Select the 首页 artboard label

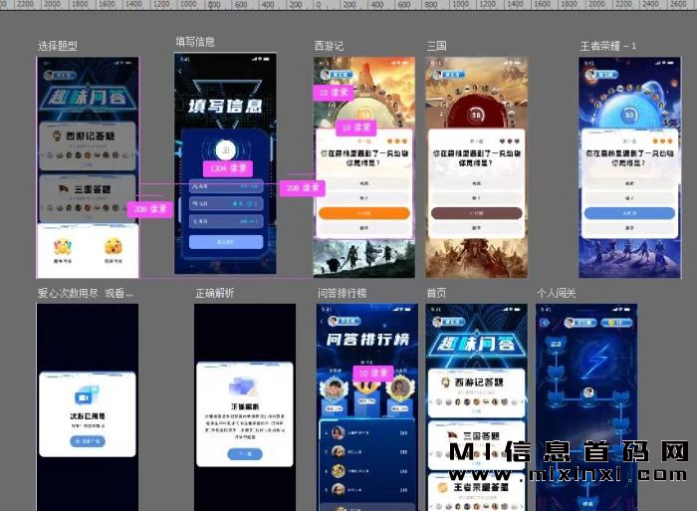point(436,293)
